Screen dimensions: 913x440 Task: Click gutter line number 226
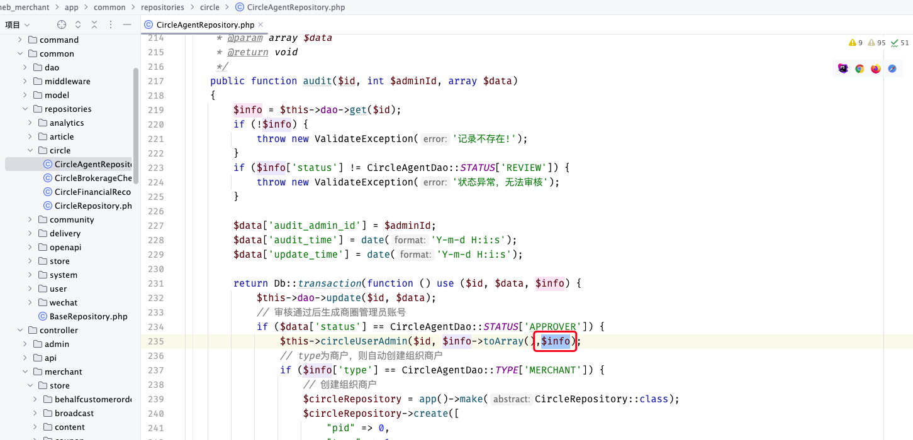click(155, 211)
